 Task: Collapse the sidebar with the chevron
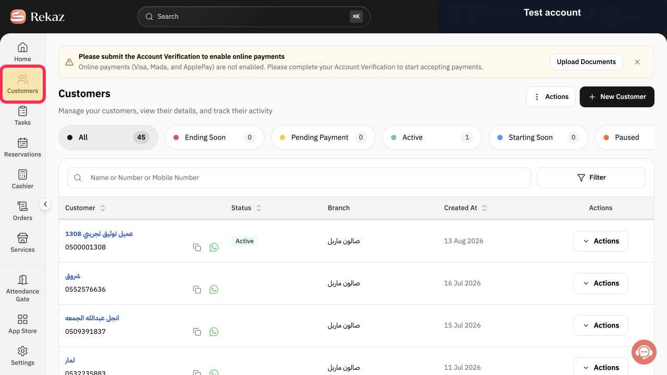pyautogui.click(x=45, y=204)
